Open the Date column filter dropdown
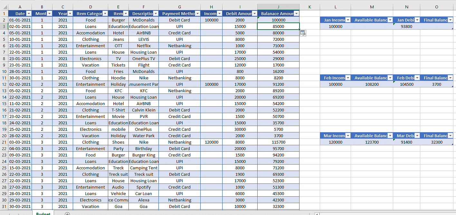456x215 pixels. coord(28,13)
